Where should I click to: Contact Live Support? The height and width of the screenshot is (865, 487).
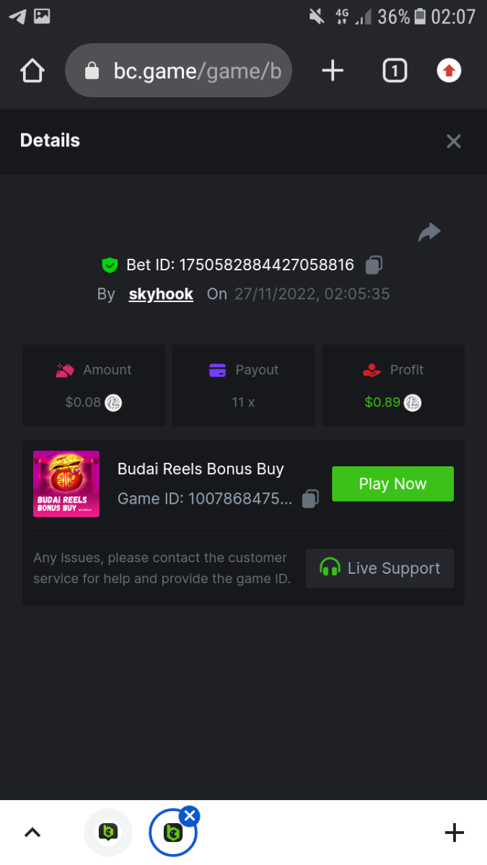[379, 568]
